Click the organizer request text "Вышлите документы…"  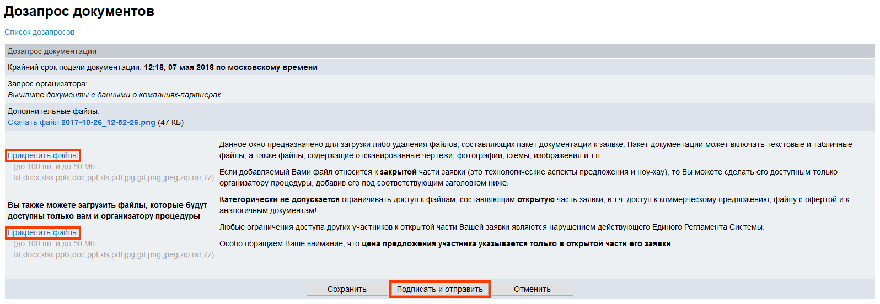click(x=115, y=95)
